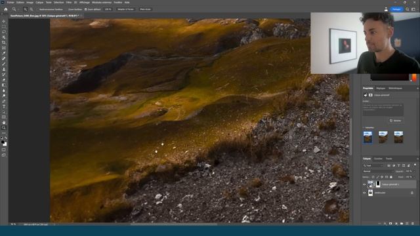The height and width of the screenshot is (236, 420).
Task: Select the Type tool
Action: (x=4, y=106)
